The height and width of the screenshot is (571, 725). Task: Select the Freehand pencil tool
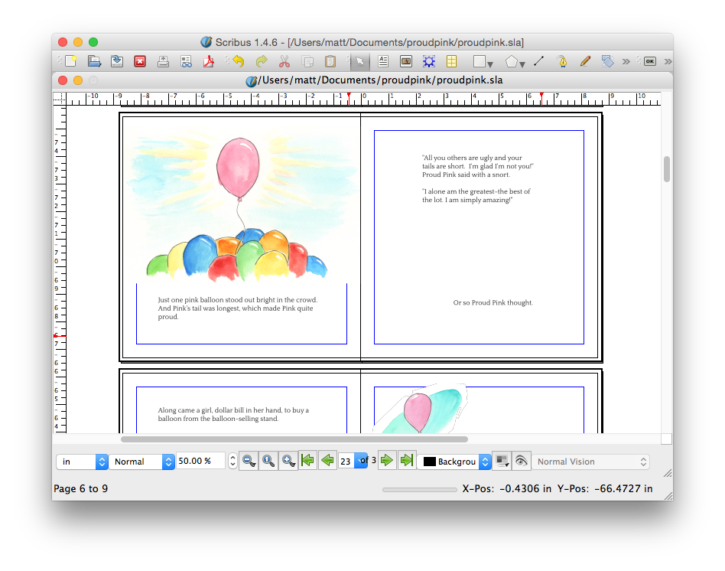pos(585,61)
